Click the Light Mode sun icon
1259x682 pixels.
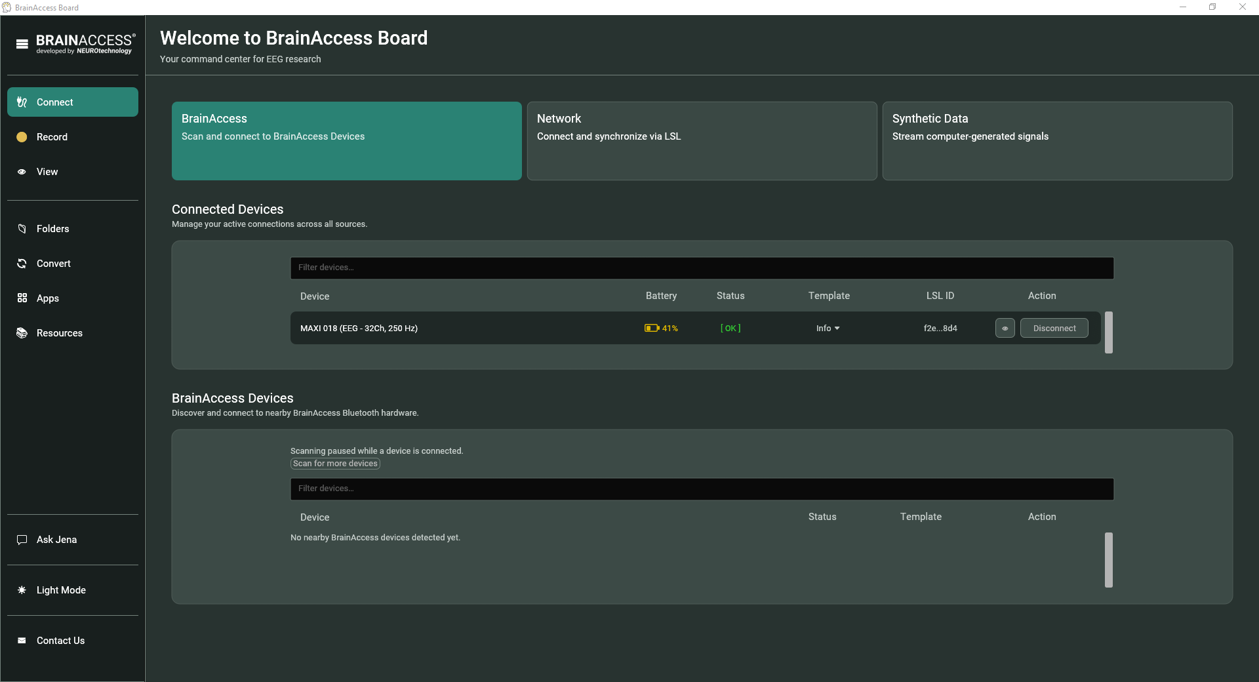click(22, 590)
